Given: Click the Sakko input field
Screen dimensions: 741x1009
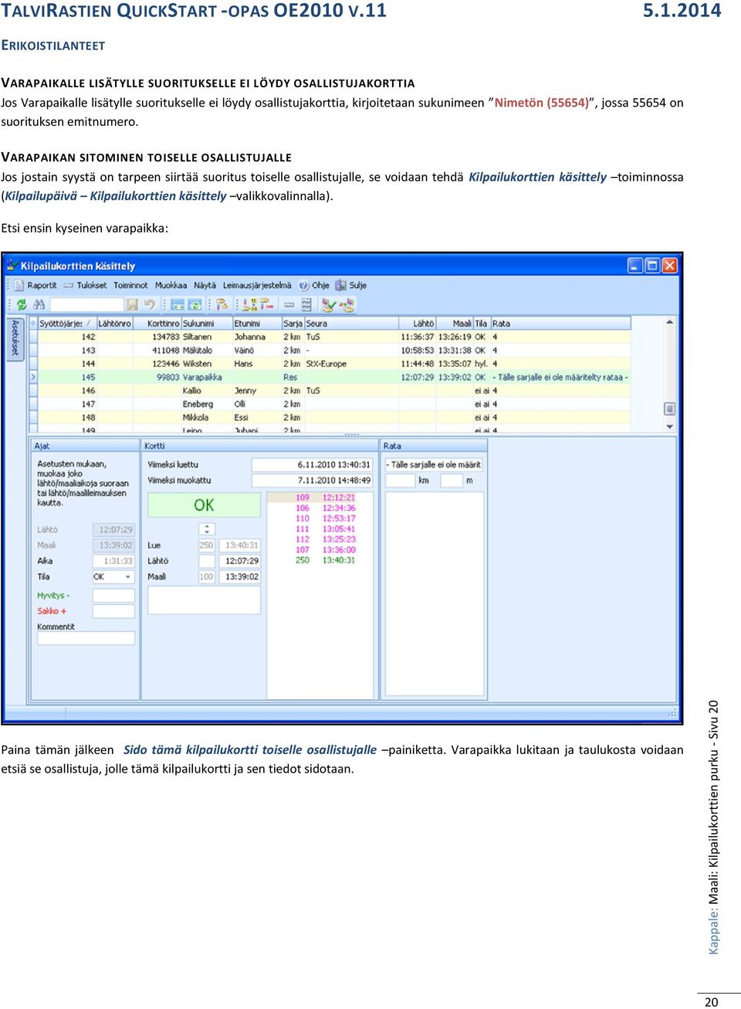Looking at the screenshot, I should (113, 611).
